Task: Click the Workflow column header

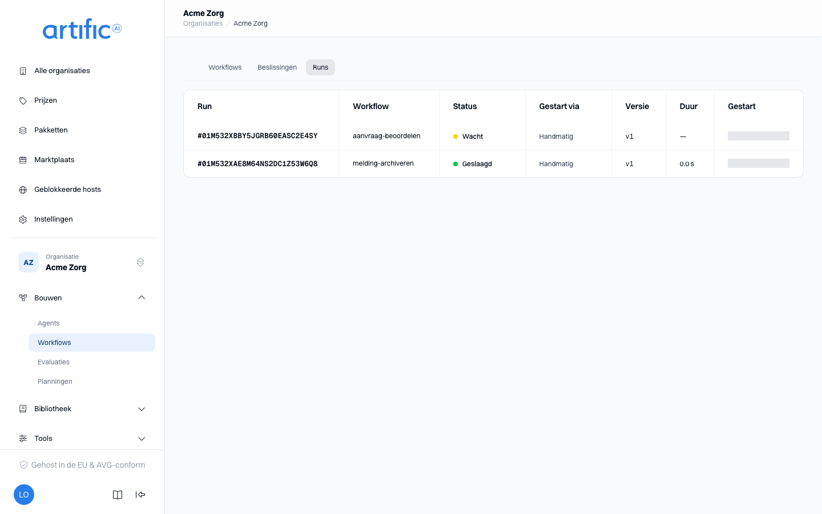Action: point(370,106)
